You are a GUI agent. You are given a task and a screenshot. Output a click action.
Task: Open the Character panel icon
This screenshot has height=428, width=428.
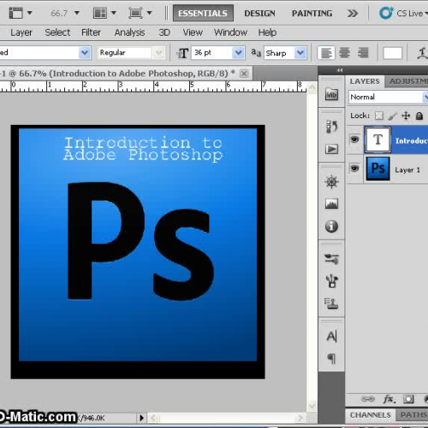point(331,336)
